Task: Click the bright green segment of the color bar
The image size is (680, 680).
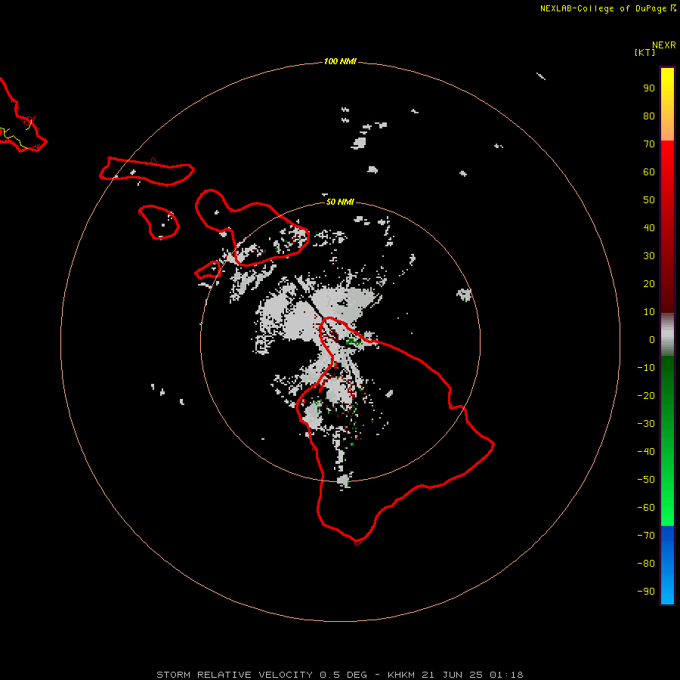Action: click(x=667, y=441)
